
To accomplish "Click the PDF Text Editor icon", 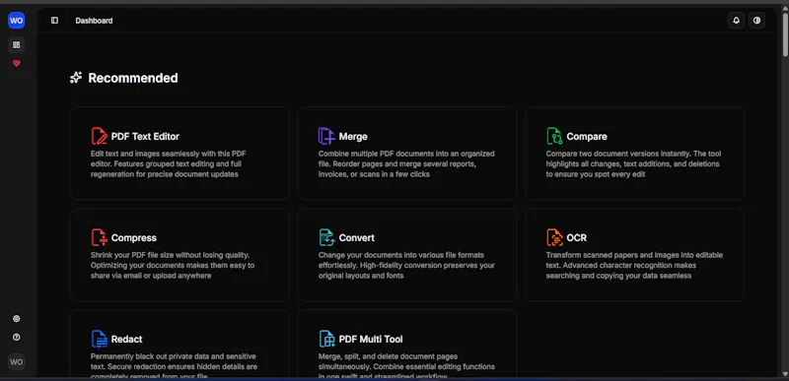I will (100, 136).
